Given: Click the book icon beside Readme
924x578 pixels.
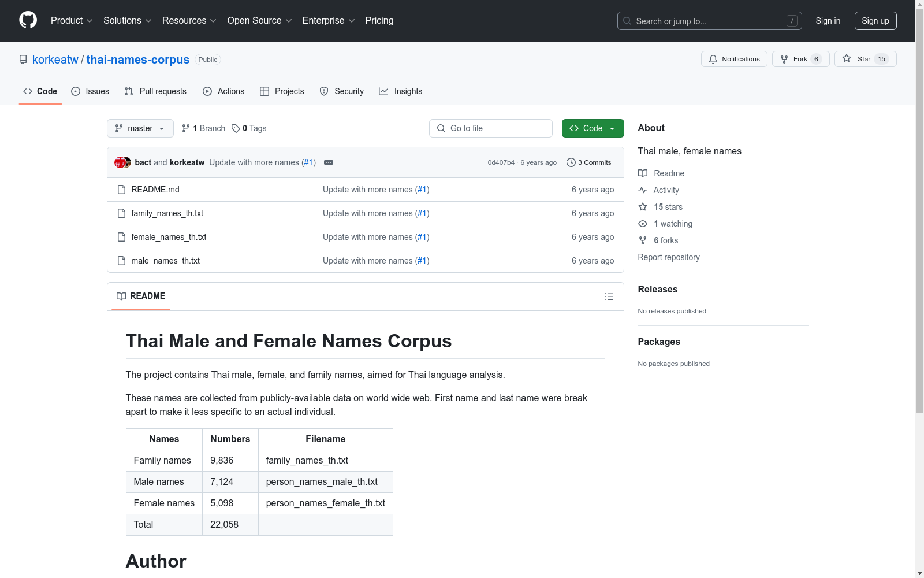Looking at the screenshot, I should pyautogui.click(x=643, y=173).
